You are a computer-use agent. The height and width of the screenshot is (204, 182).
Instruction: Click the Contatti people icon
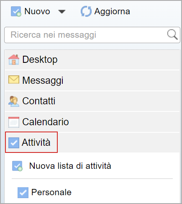(14, 101)
